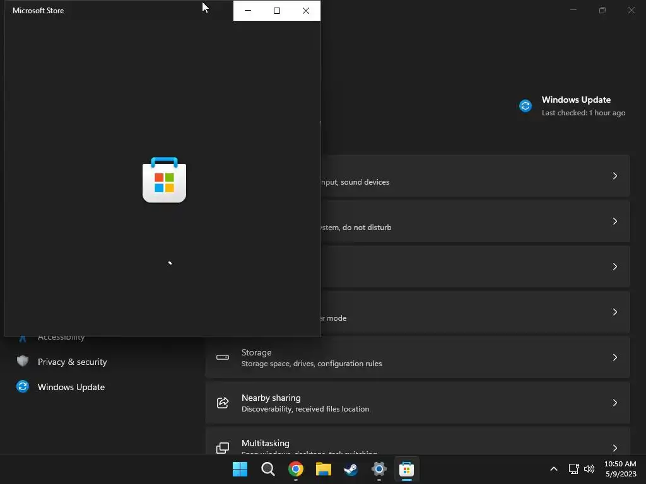646x484 pixels.
Task: Minimize the Microsoft Store window
Action: coord(248,11)
